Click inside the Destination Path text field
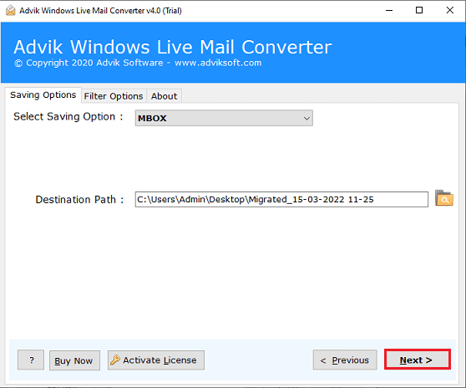 click(x=281, y=199)
